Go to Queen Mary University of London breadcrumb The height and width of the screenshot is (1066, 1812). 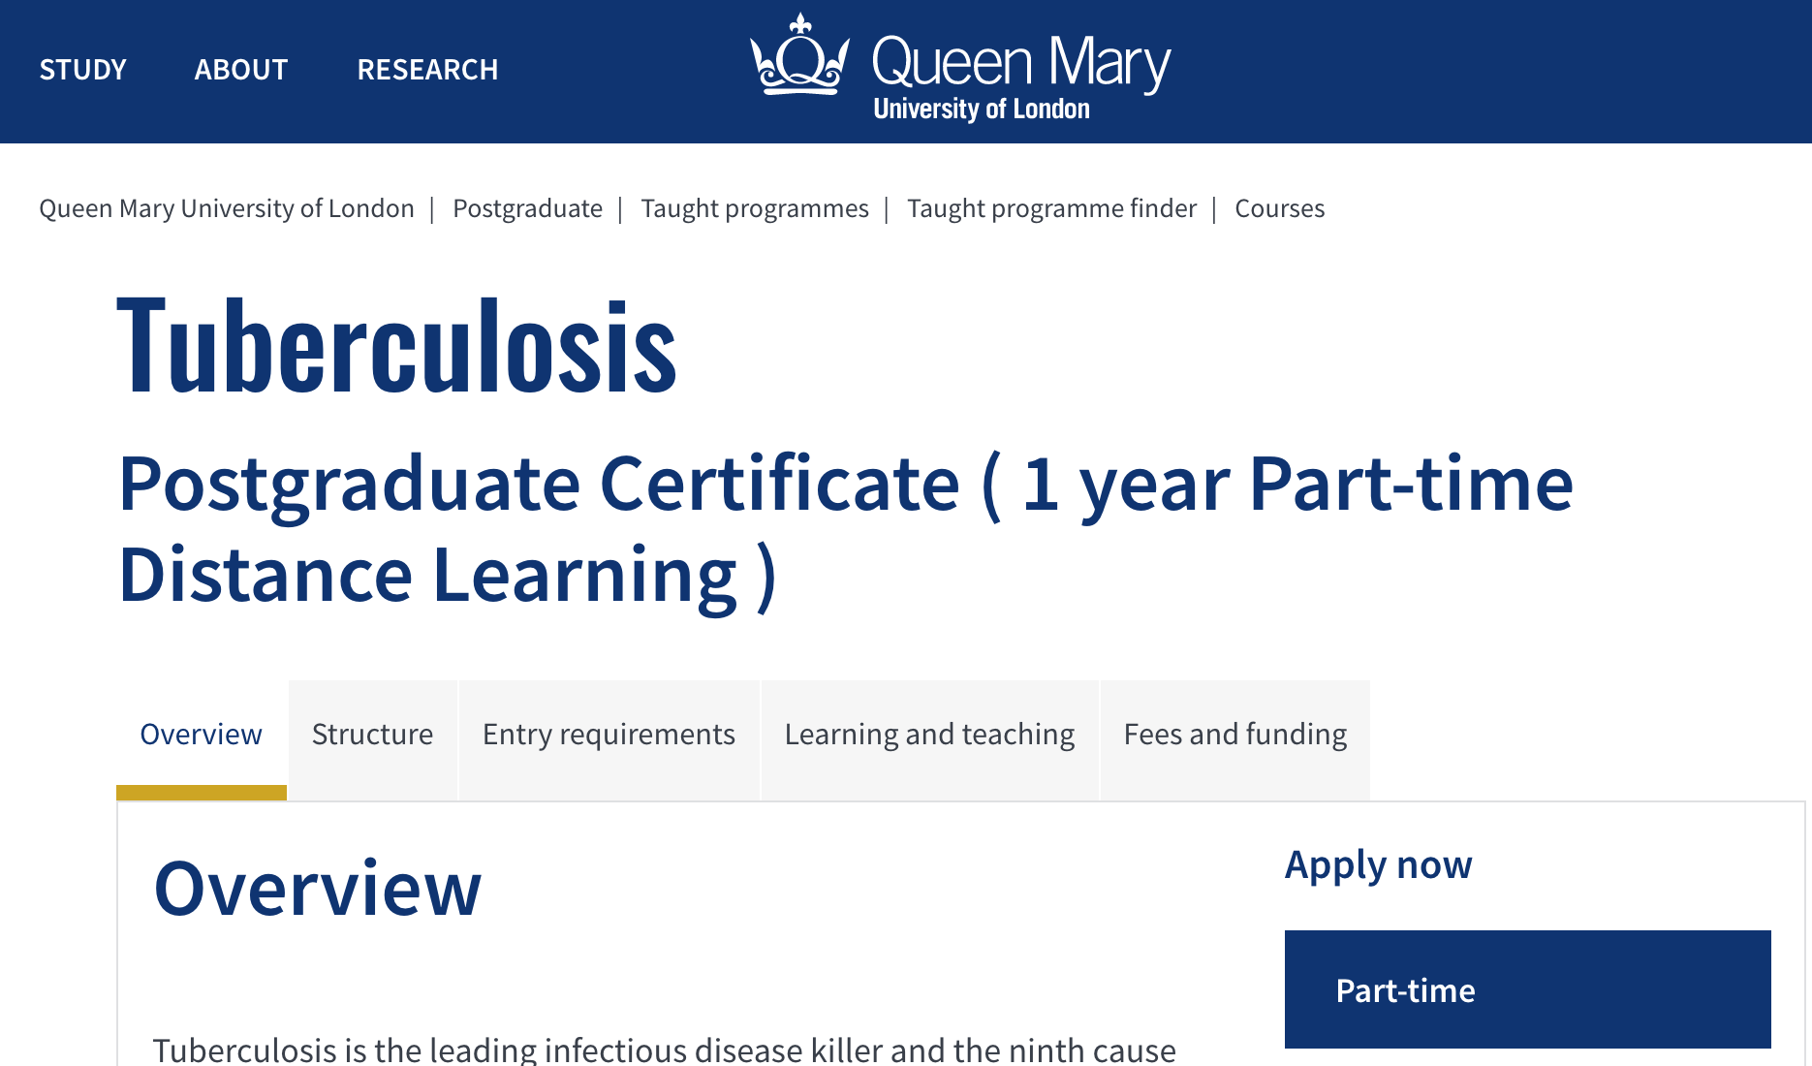coord(227,208)
